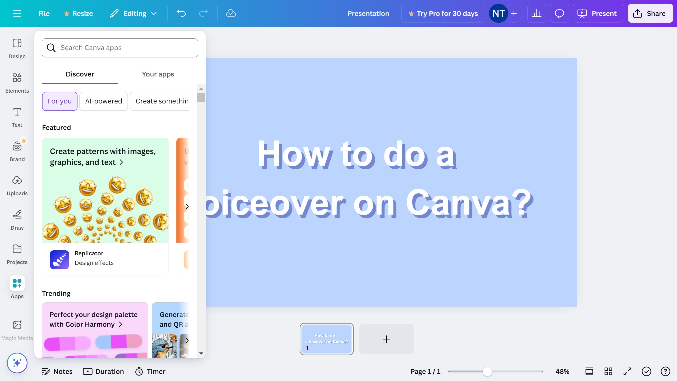
Task: Open the analytics bar chart icon
Action: point(537,13)
